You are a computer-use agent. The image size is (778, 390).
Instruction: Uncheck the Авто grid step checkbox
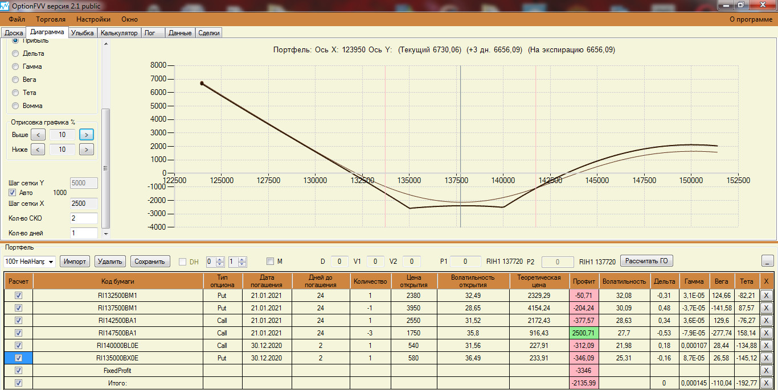tap(13, 193)
